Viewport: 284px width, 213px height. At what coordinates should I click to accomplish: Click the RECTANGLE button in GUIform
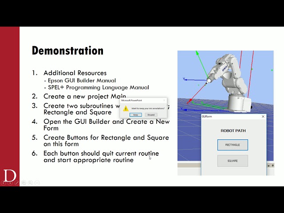[233, 145]
